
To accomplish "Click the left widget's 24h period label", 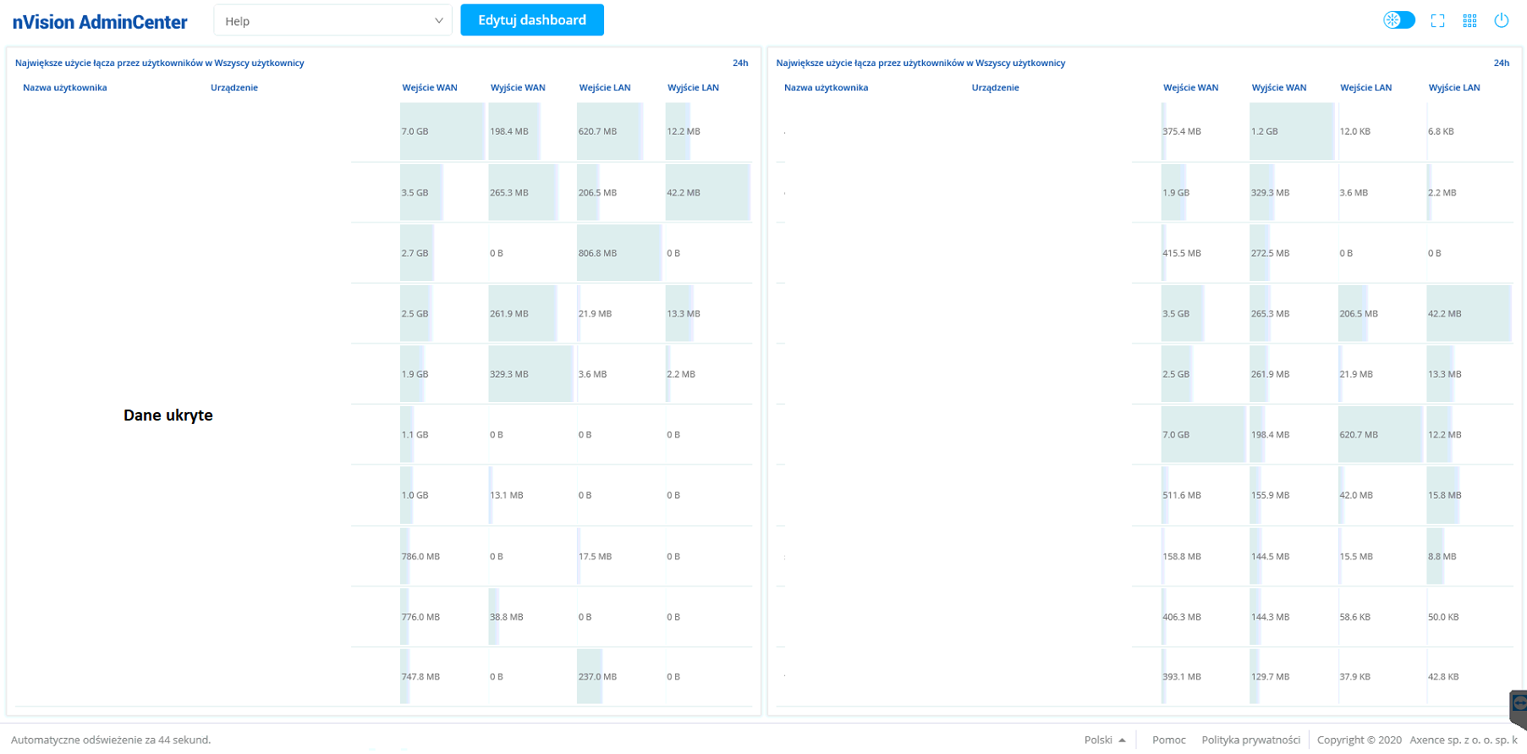I will click(x=740, y=63).
